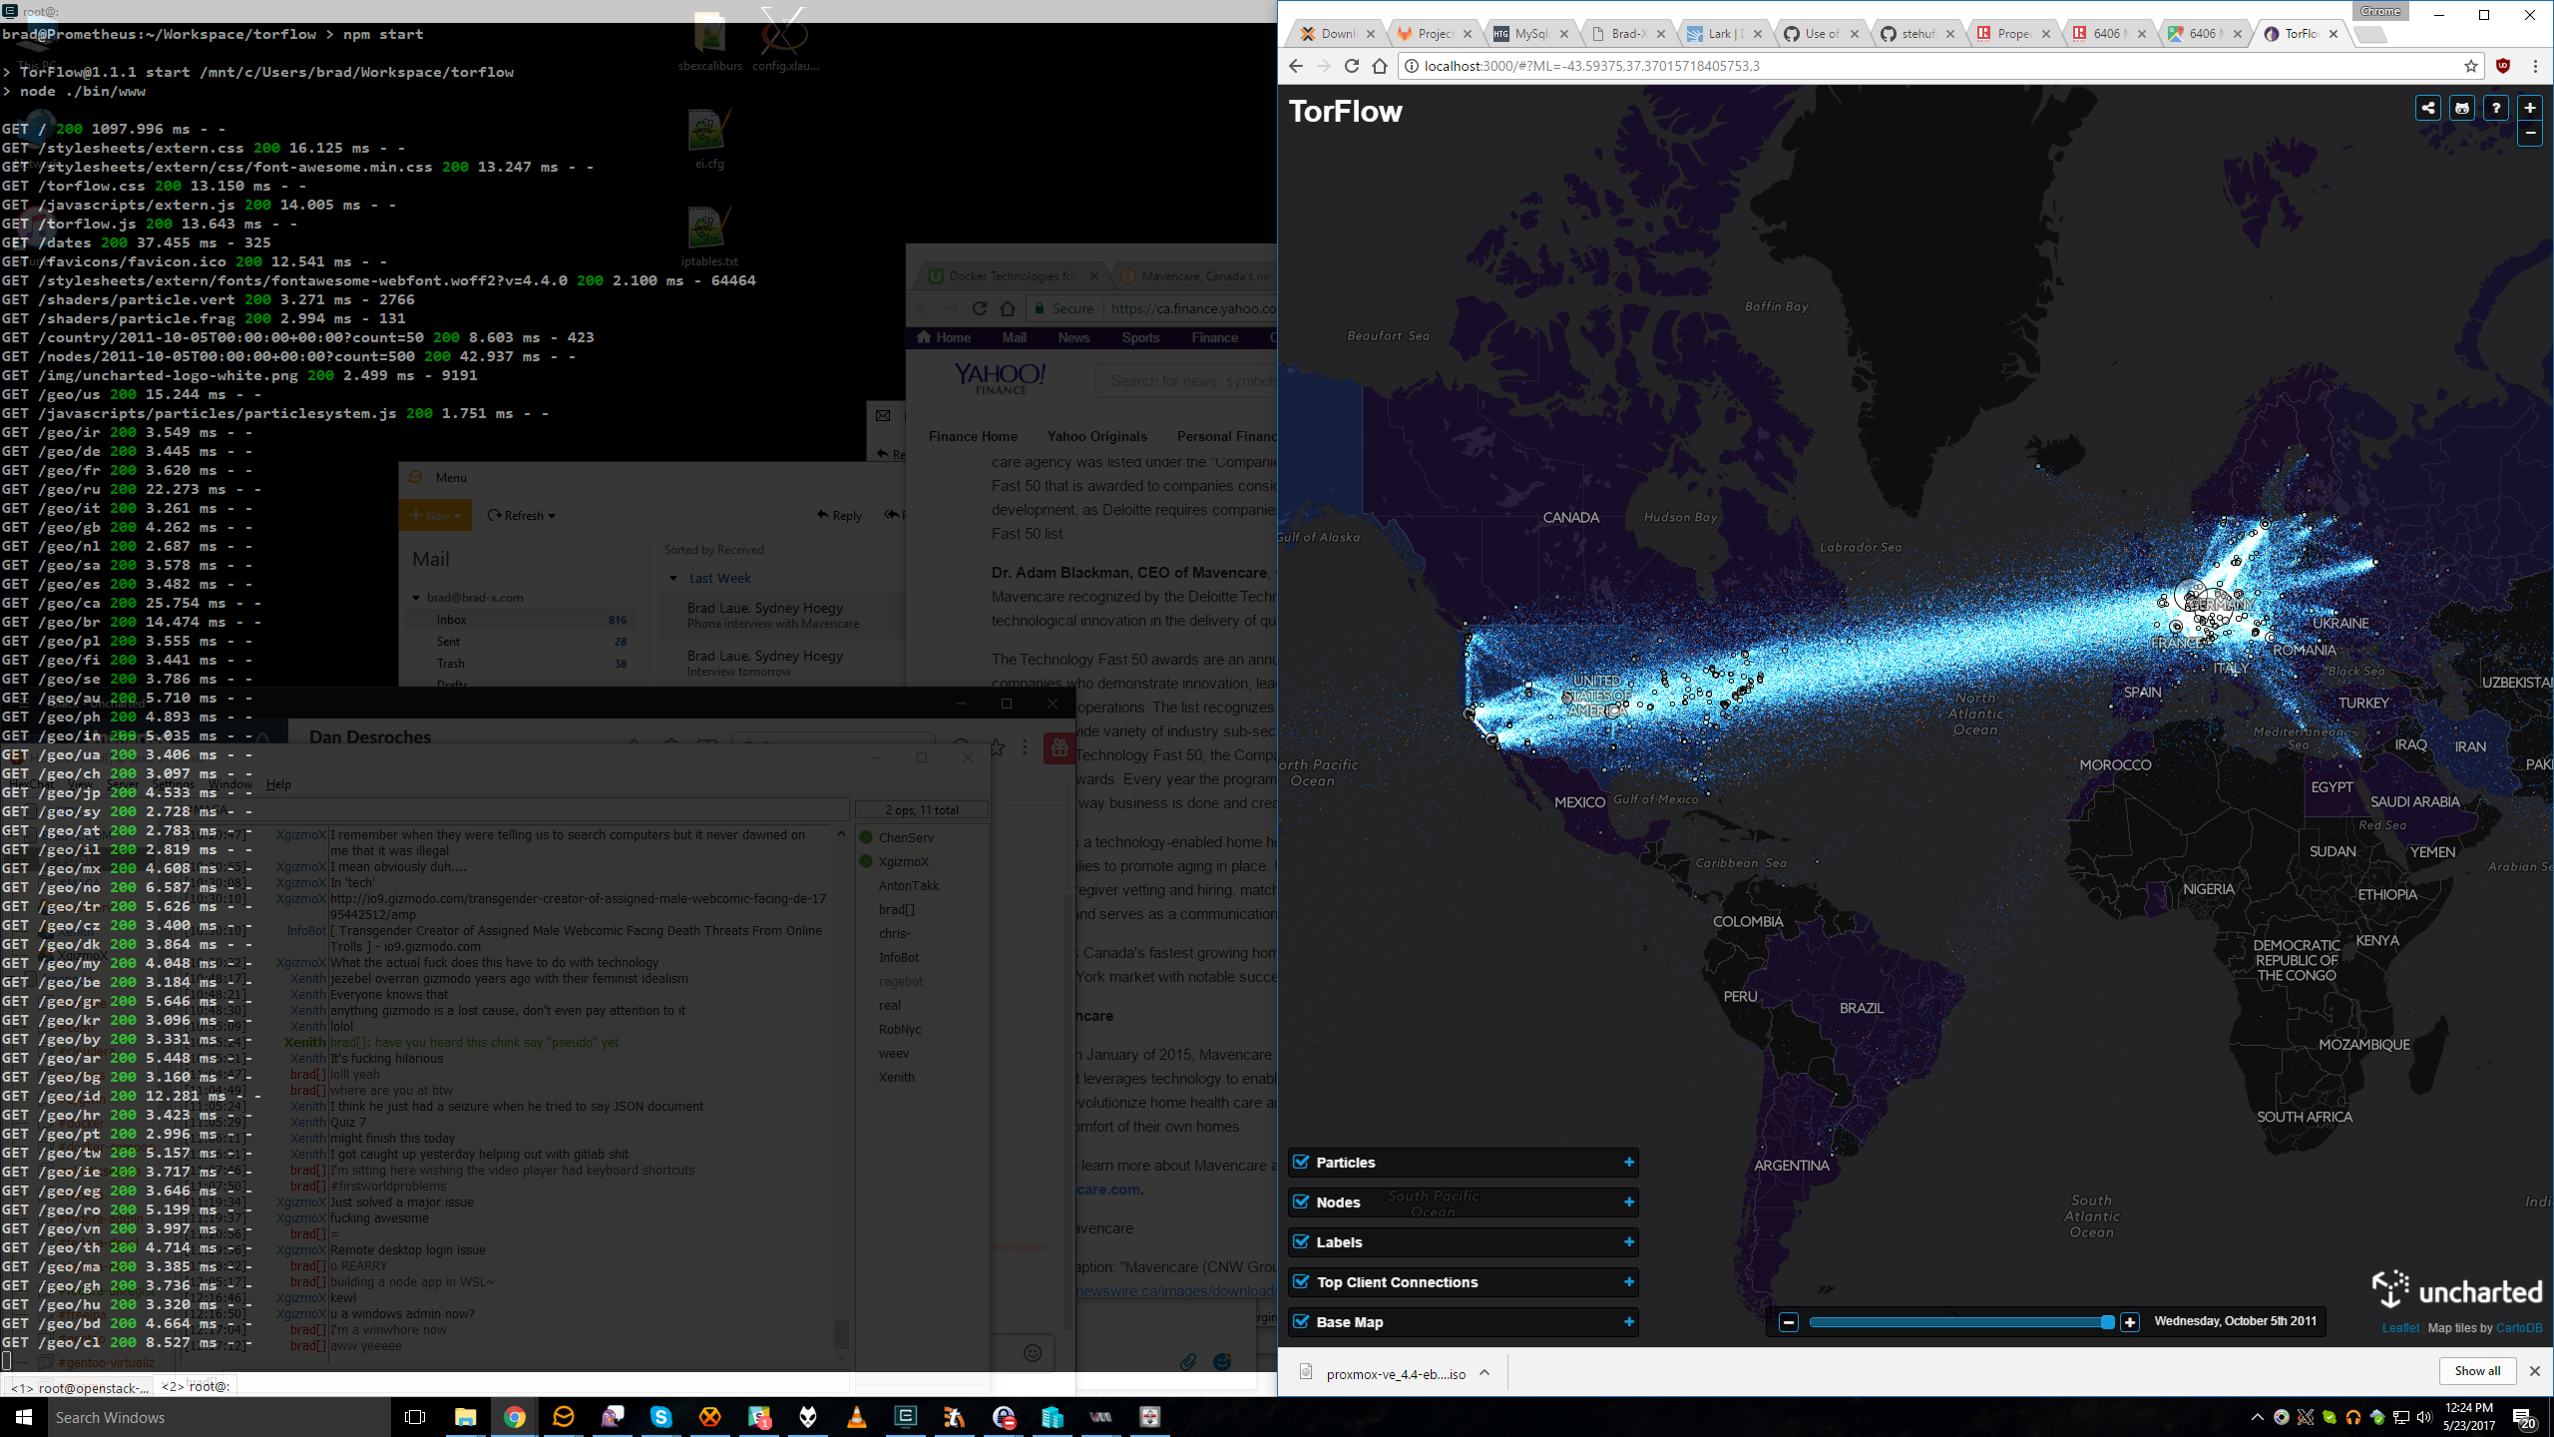Open Help menu in IRC window
The image size is (2554, 1437).
pyautogui.click(x=278, y=784)
